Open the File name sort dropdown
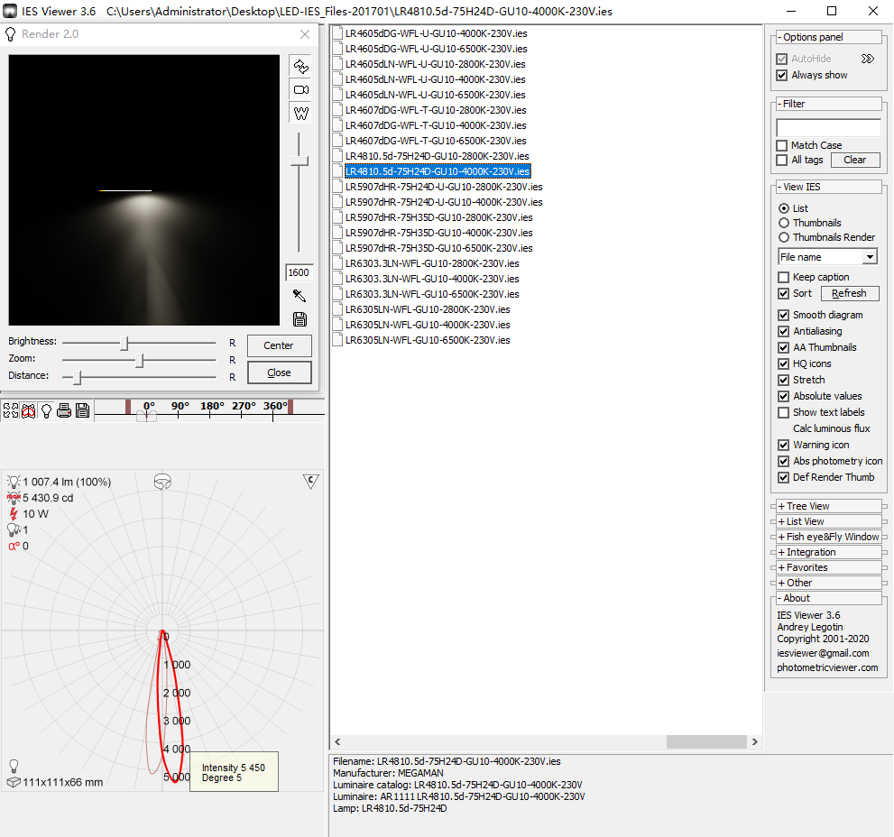Viewport: 894px width, 837px height. 869,257
